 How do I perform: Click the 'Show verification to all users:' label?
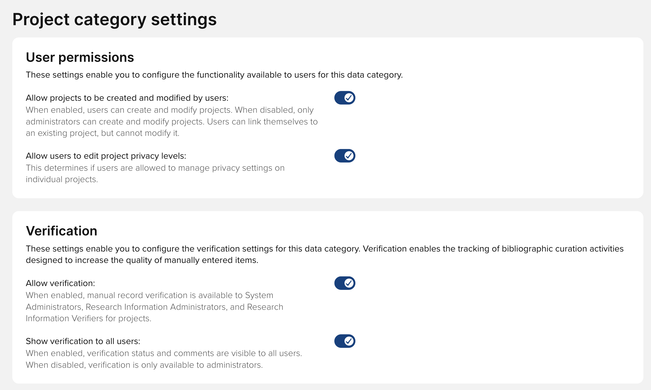(83, 341)
